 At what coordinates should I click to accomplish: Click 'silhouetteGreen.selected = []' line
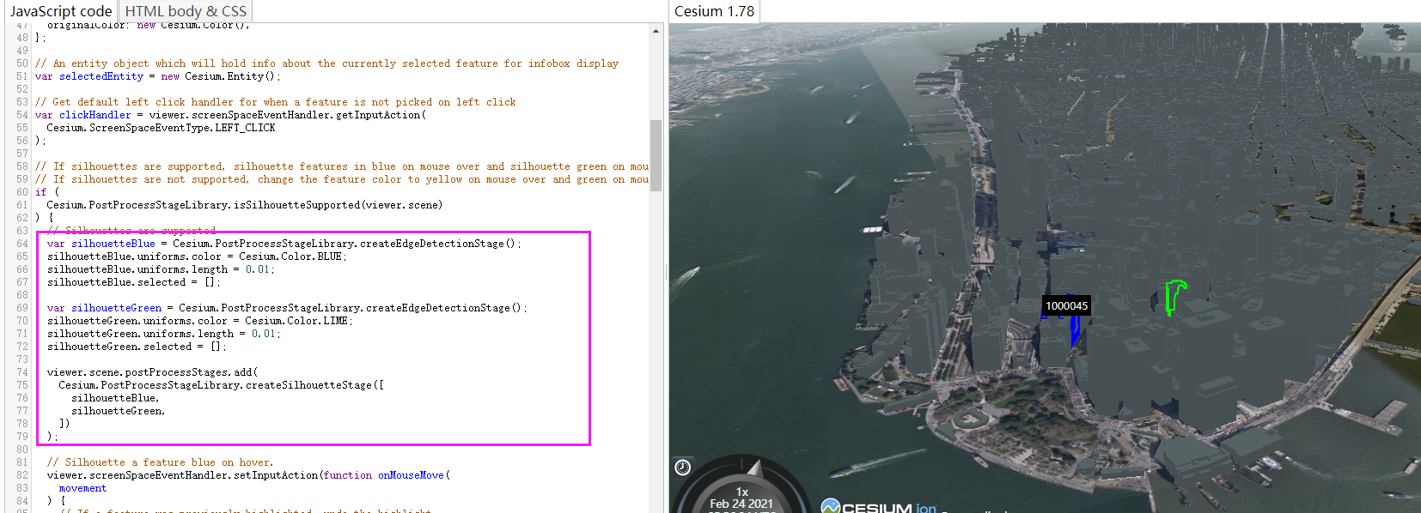pos(137,347)
